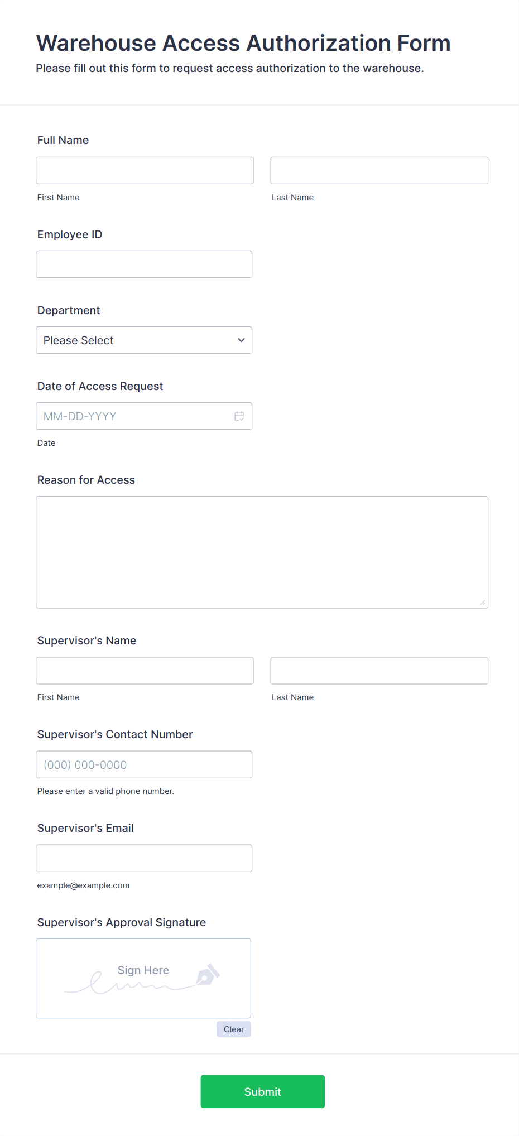Click the Warehouse Access Authorization Form title
The image size is (519, 1136).
pos(243,42)
